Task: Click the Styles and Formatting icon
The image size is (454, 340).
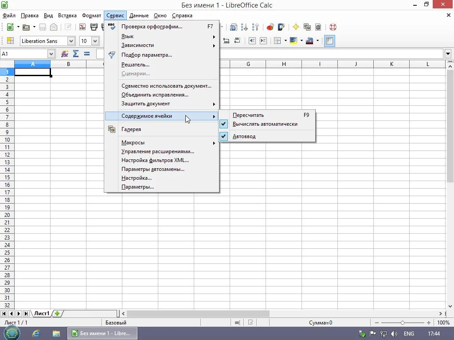Action: click(11, 41)
